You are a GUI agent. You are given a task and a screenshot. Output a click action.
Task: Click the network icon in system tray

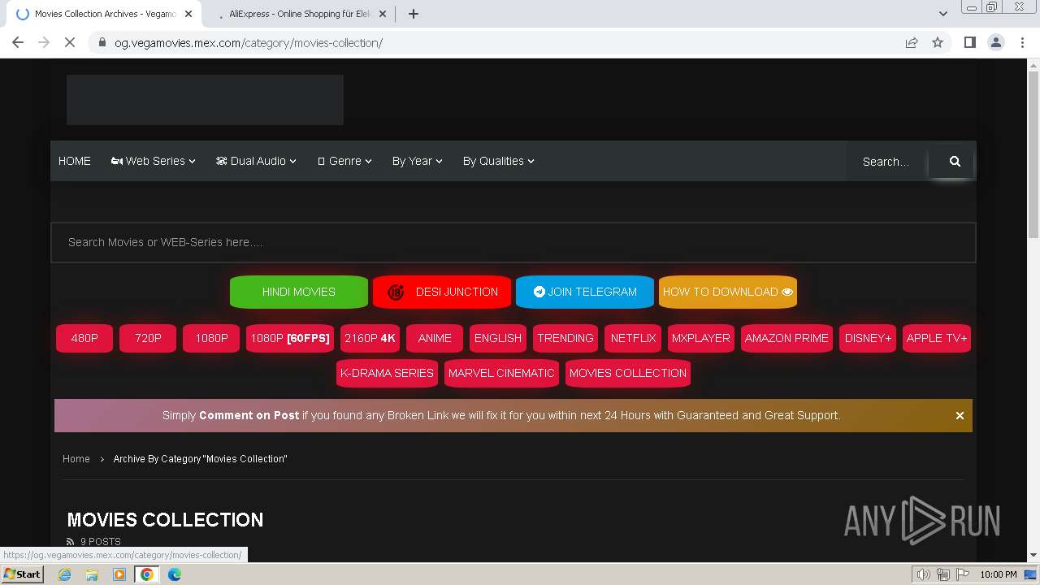click(943, 574)
